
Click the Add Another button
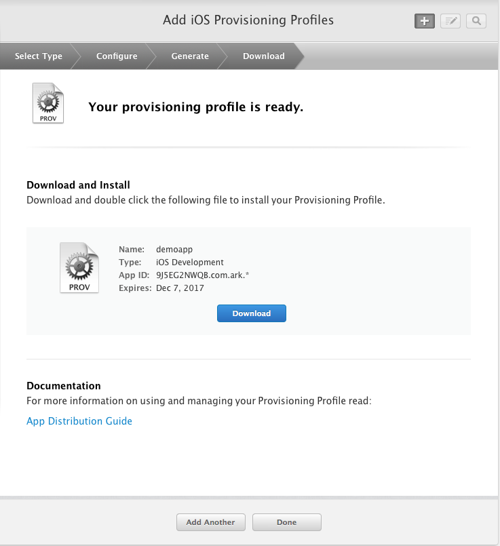pyautogui.click(x=211, y=522)
